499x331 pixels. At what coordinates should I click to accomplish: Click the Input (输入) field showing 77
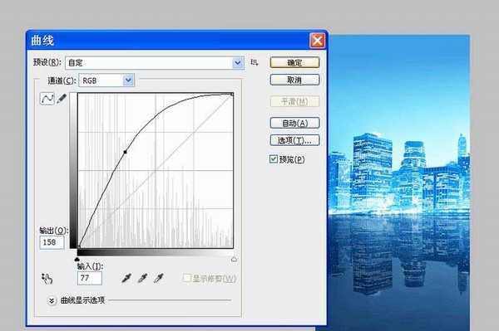(90, 278)
